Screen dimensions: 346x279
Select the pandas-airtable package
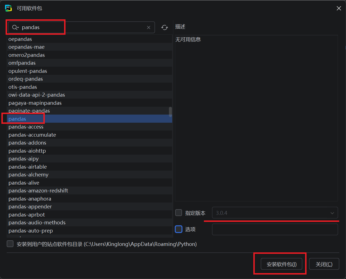tap(89, 167)
